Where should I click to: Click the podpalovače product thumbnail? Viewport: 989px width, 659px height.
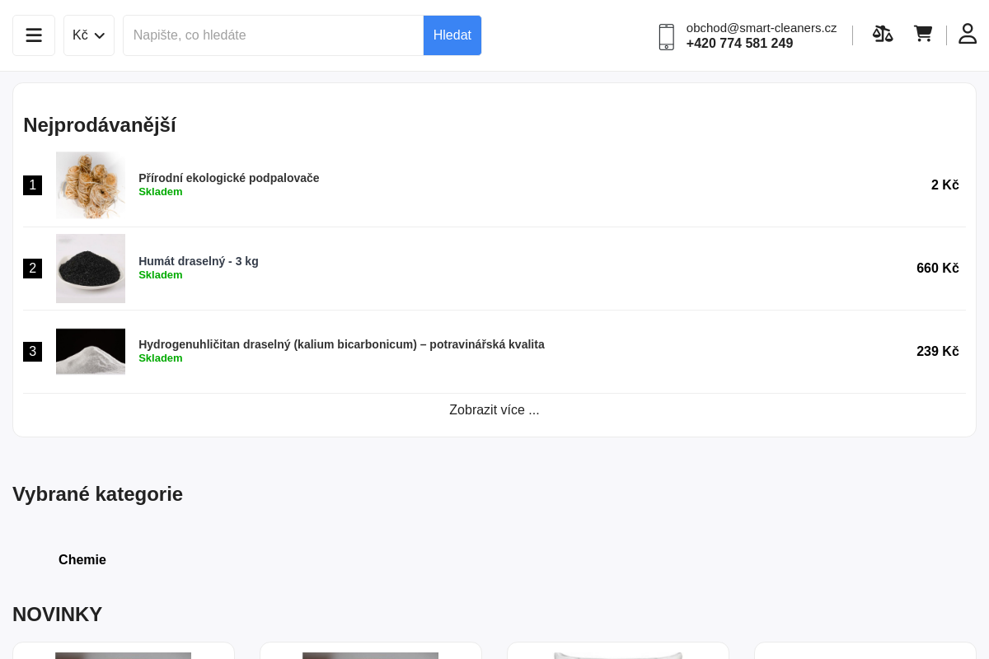[91, 185]
